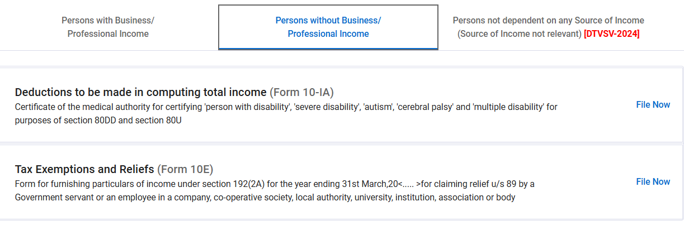Select the Persons without Business/Professional Income tab
This screenshot has width=684, height=235.
(x=328, y=27)
